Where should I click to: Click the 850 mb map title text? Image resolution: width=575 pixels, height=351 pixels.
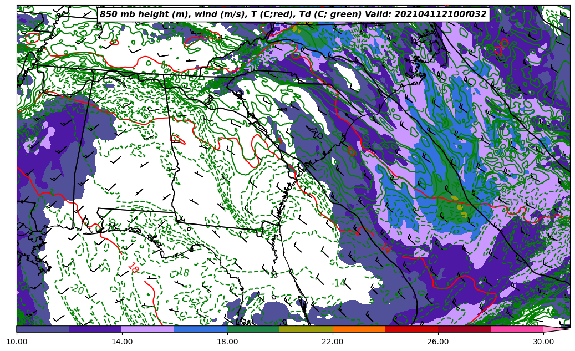click(x=293, y=14)
